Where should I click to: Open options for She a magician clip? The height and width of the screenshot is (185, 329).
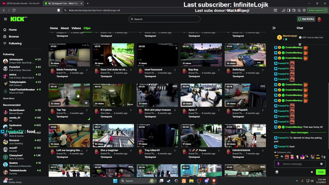[131, 150]
